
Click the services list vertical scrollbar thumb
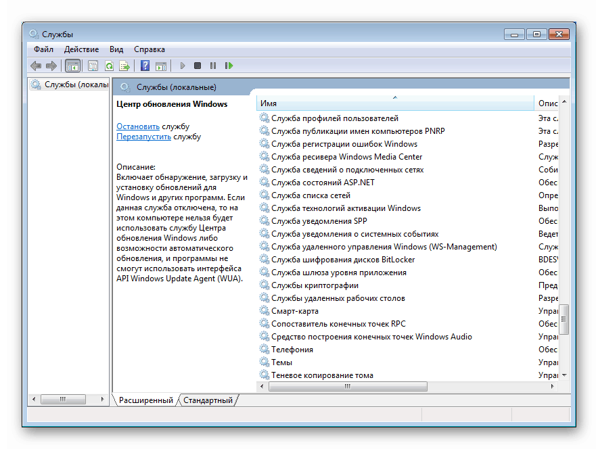pyautogui.click(x=564, y=319)
